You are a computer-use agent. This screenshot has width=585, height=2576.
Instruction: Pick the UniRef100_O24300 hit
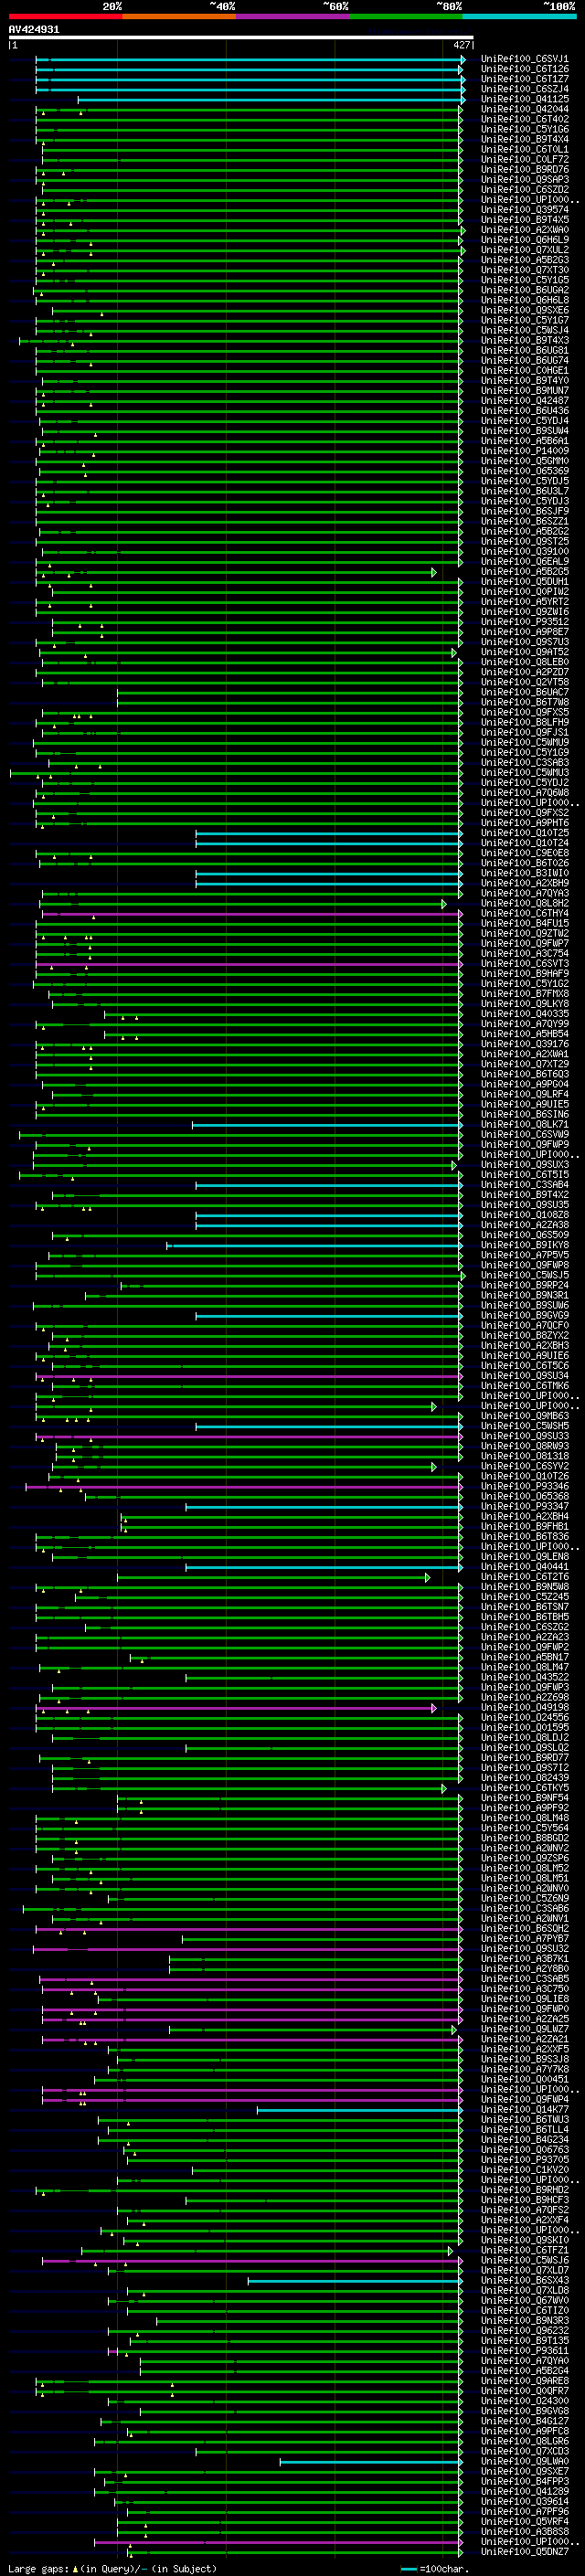pyautogui.click(x=524, y=2401)
